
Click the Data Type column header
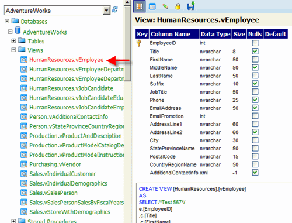pyautogui.click(x=215, y=34)
